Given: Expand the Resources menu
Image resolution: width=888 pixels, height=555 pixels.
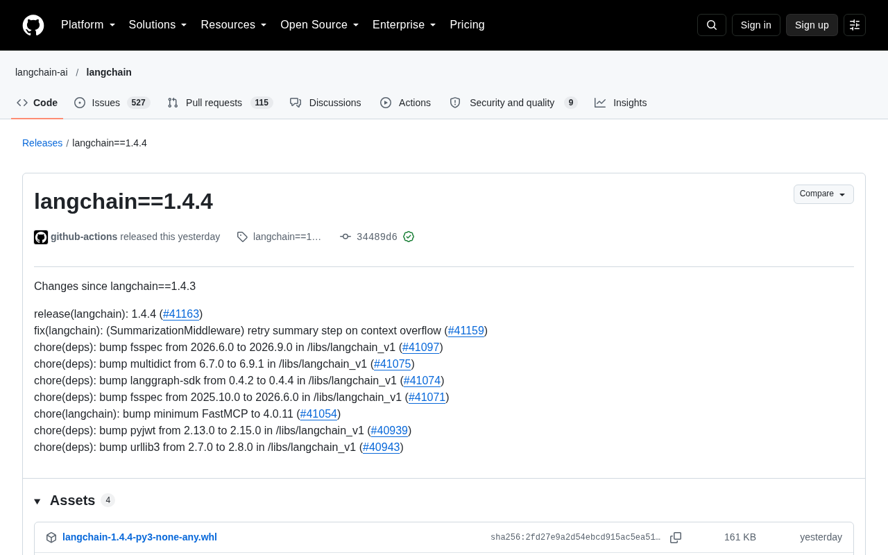Looking at the screenshot, I should (234, 25).
